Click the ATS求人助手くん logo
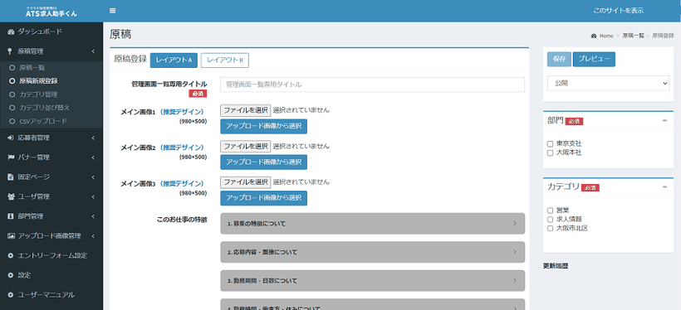Screen dimensions: 681x310 (x=51, y=12)
